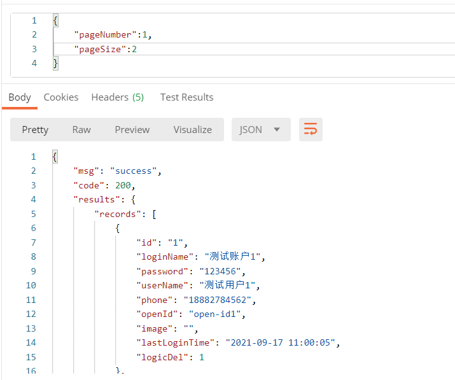Click the "loginName" value 测试账户1
The height and width of the screenshot is (380, 455).
coord(232,257)
